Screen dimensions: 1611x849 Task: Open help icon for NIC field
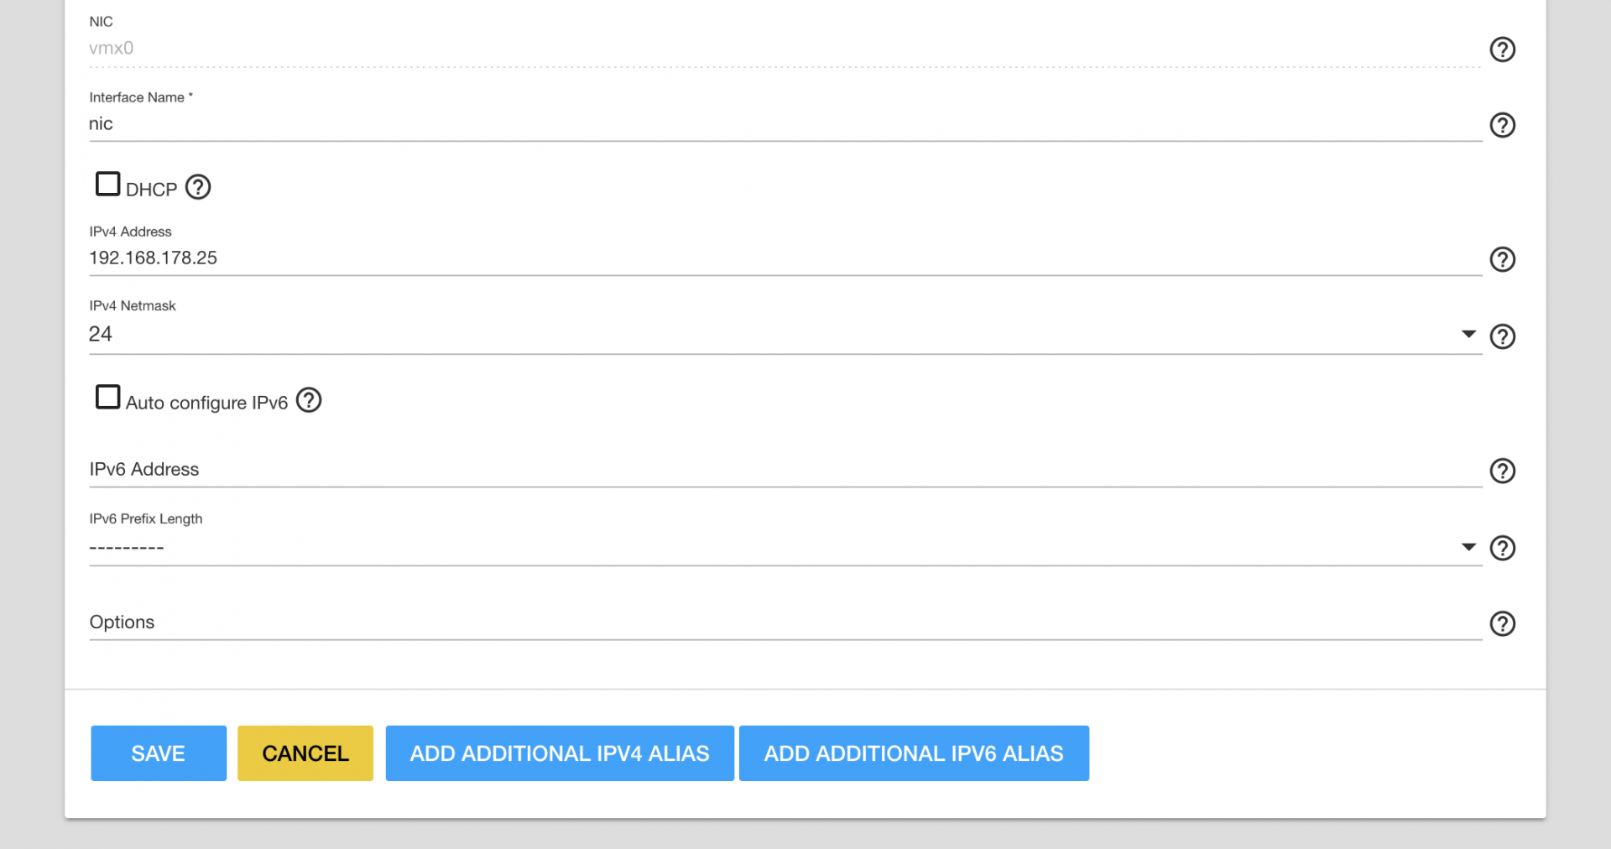[1502, 49]
